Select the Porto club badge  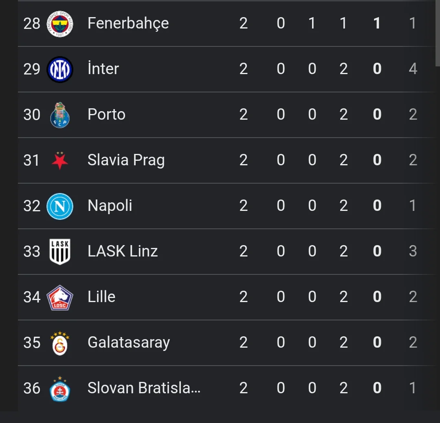pos(60,115)
